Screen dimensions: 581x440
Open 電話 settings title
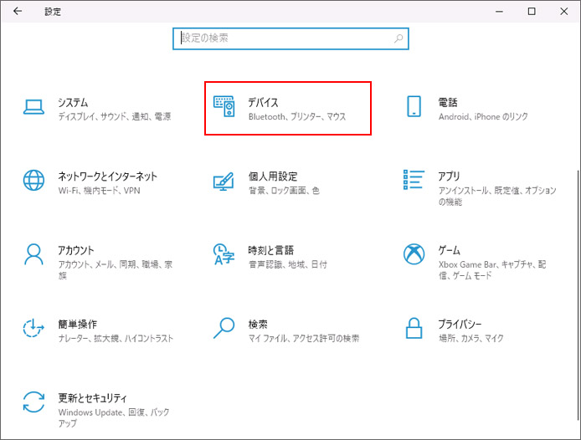(x=448, y=102)
